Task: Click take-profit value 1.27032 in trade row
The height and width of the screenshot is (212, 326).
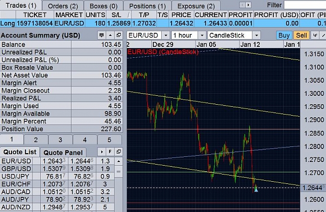Action: pyautogui.click(x=144, y=23)
